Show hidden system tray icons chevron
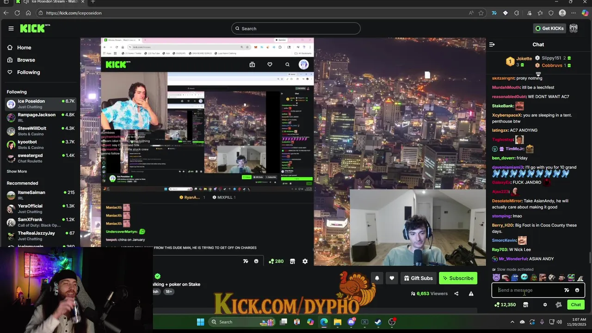Screen dimensions: 592x333 pyautogui.click(x=512, y=322)
